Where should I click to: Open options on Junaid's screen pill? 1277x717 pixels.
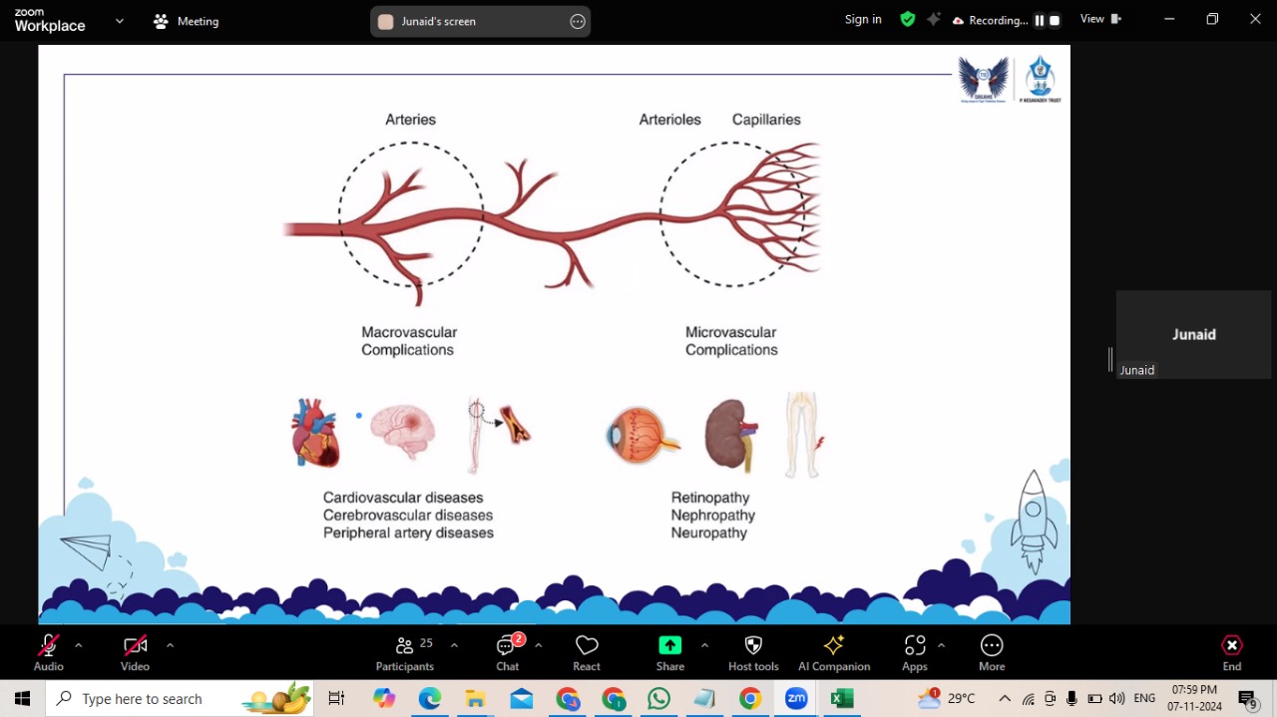click(578, 21)
